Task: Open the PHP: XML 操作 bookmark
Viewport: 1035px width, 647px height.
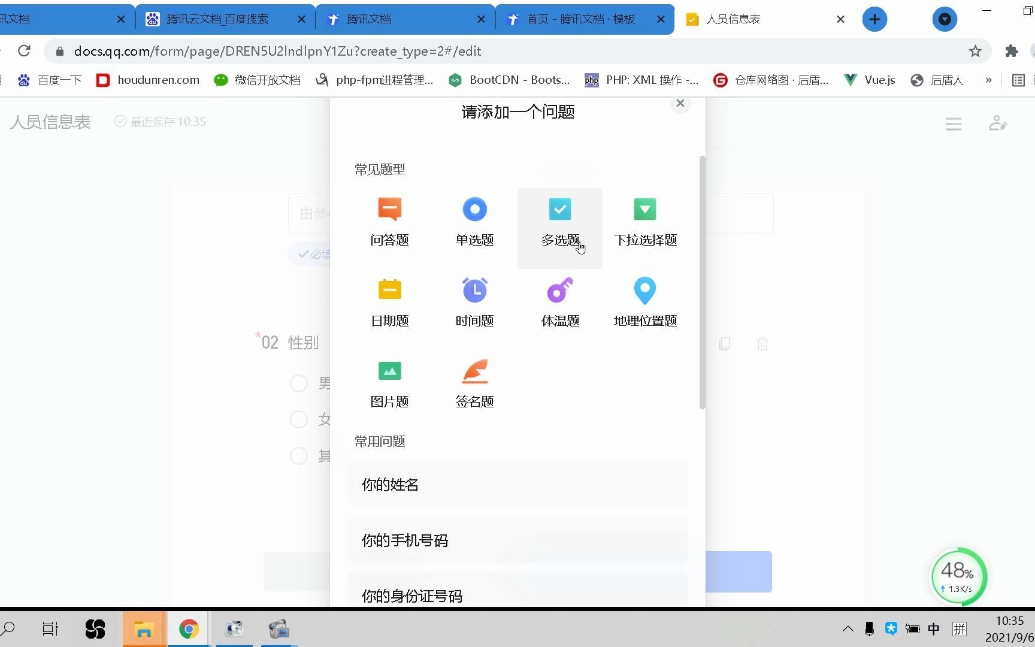Action: coord(641,80)
